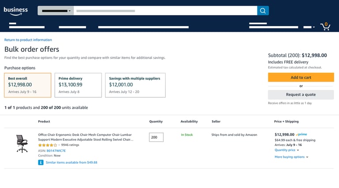Click the office chair product thumbnail
This screenshot has width=339, height=188.
click(x=22, y=144)
